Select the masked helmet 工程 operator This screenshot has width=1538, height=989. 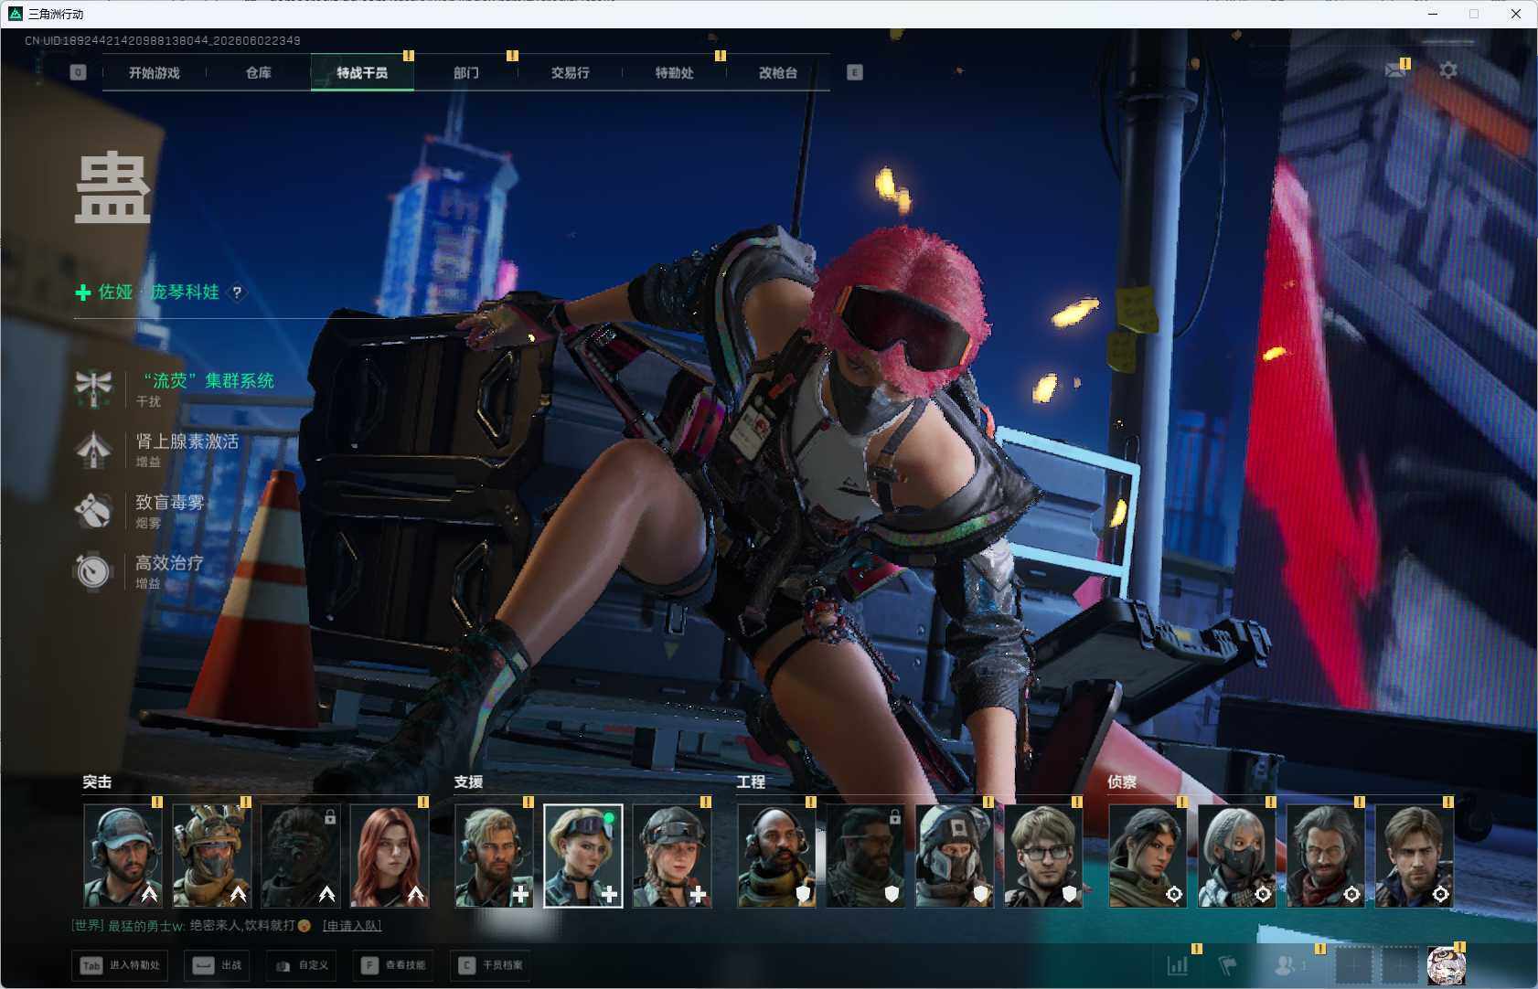click(x=955, y=856)
